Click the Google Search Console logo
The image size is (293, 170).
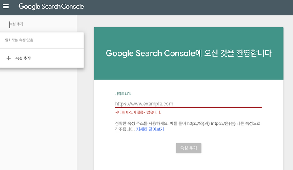point(51,7)
